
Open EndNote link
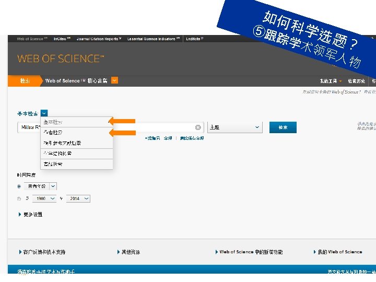(x=194, y=39)
